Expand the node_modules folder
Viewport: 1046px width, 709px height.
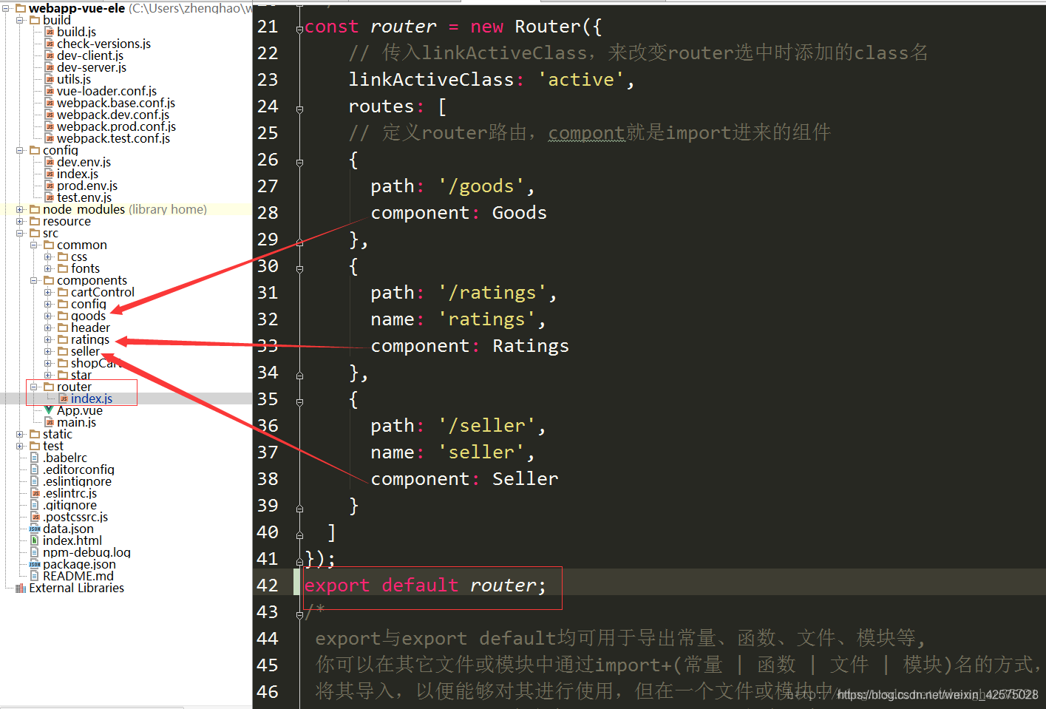pos(20,209)
